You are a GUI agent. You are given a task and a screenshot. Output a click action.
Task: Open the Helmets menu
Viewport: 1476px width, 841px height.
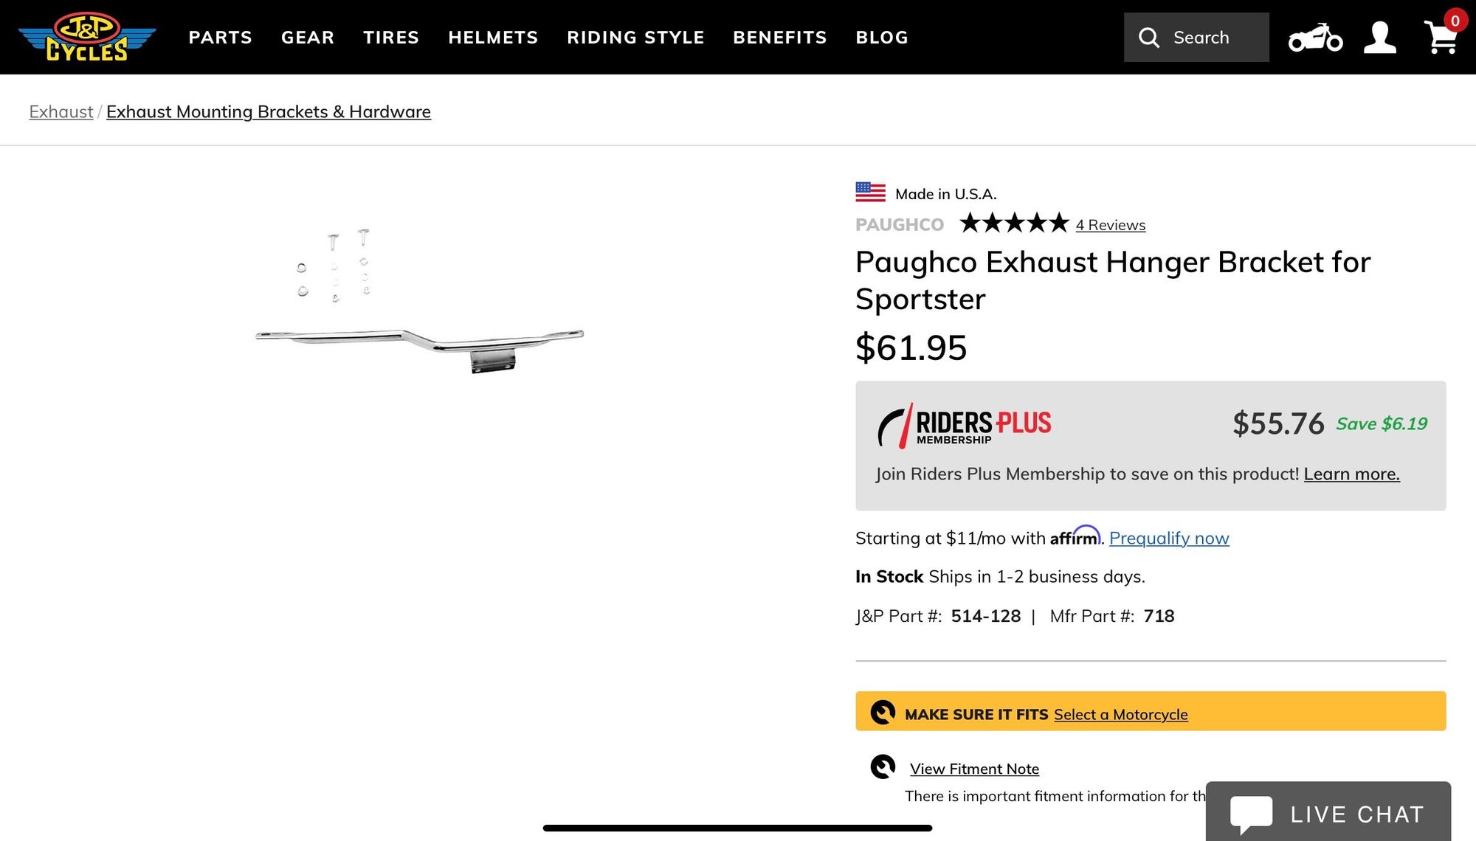tap(493, 38)
